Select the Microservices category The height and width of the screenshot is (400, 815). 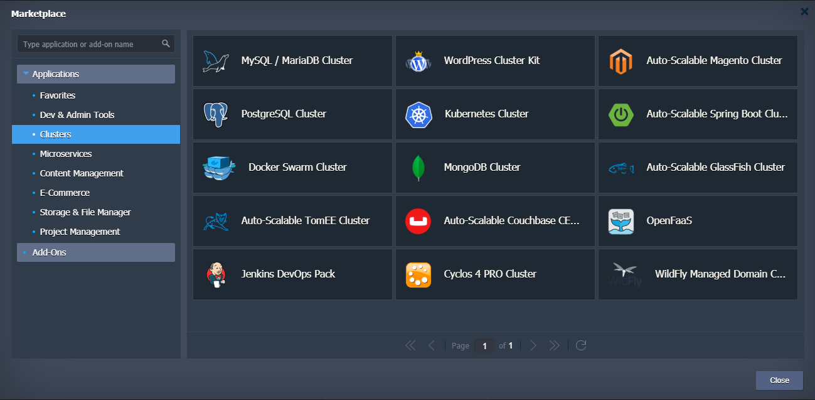point(66,154)
